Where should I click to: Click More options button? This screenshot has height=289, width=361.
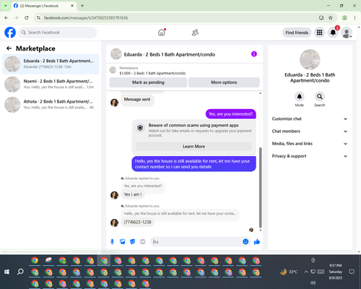click(x=224, y=82)
